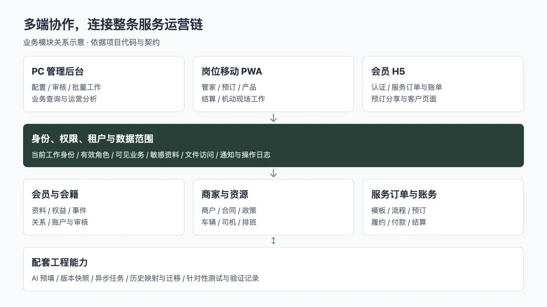Select the line "认证 / 服务订单与账单"
This screenshot has height=307, width=547.
(x=407, y=87)
